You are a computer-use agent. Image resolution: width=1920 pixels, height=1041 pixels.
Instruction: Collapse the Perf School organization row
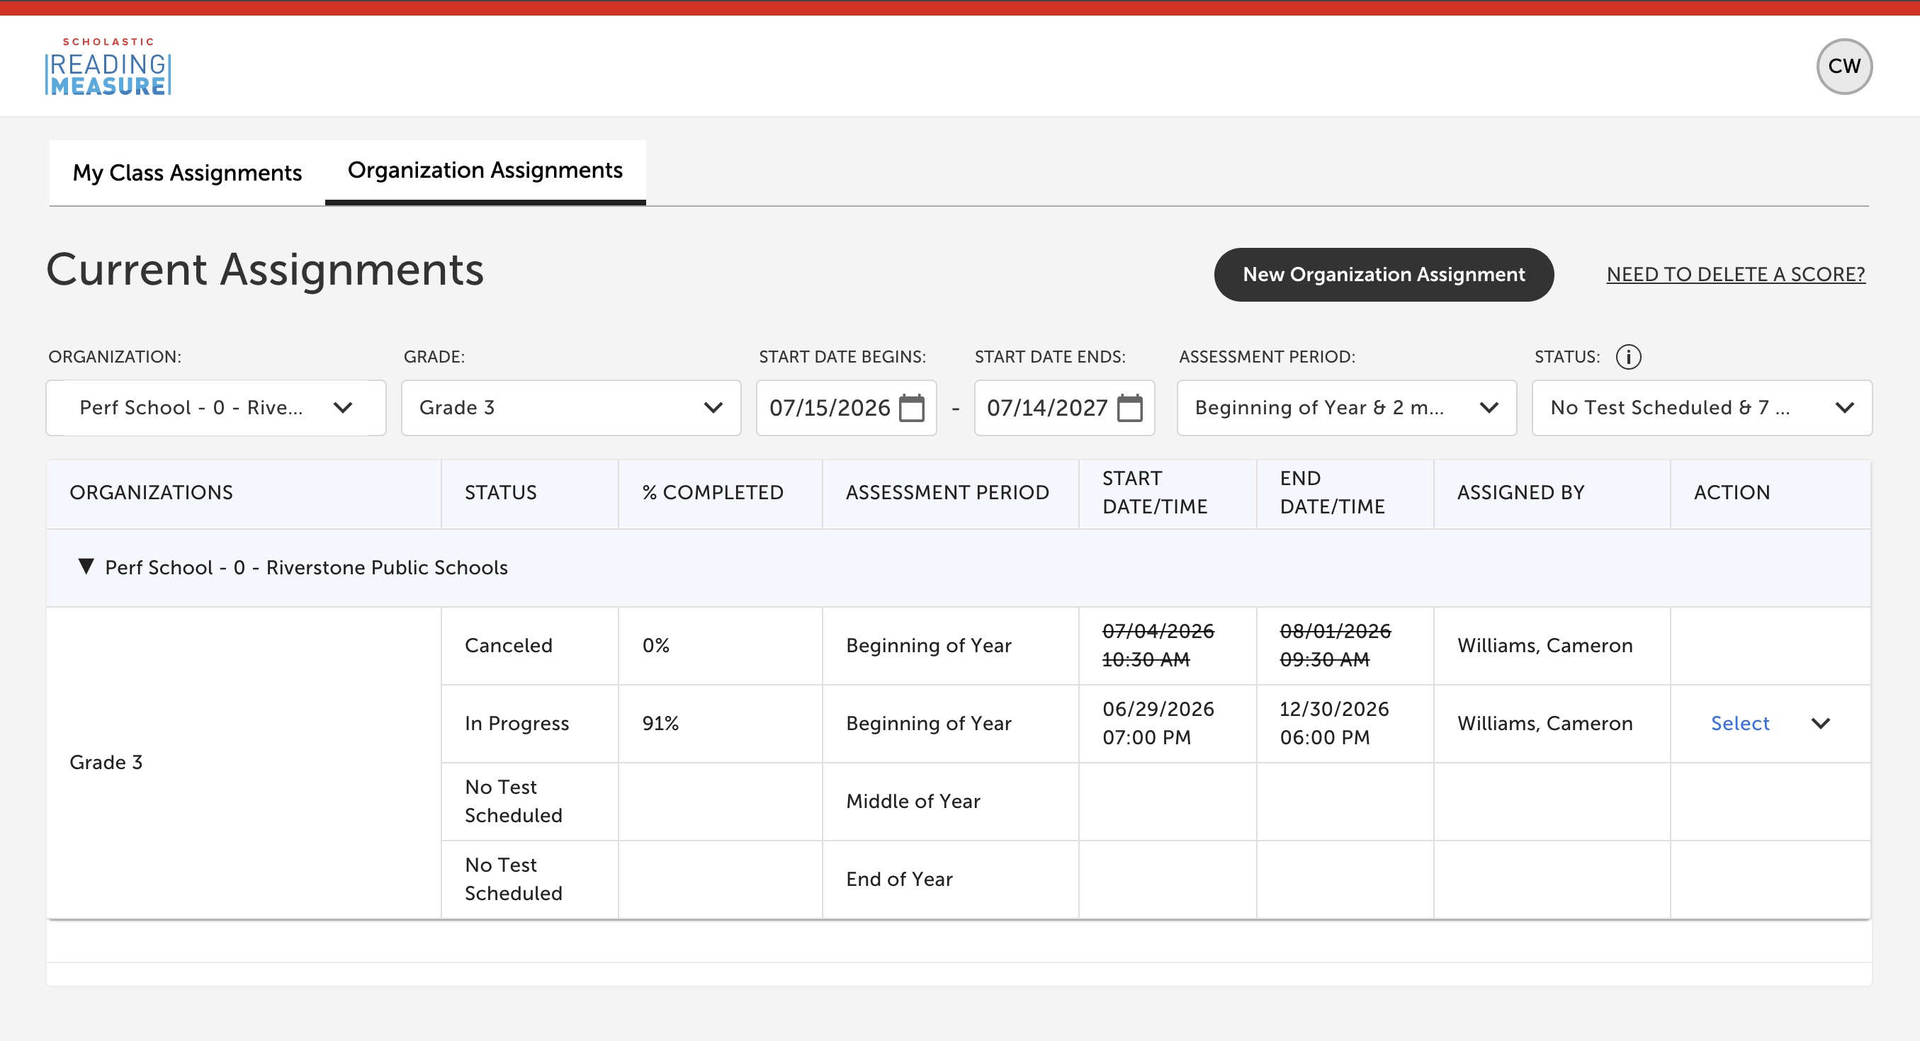86,567
